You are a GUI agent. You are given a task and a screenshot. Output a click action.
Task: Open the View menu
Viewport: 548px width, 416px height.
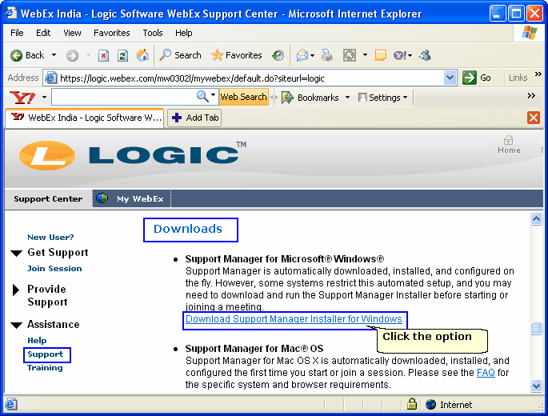pos(72,33)
